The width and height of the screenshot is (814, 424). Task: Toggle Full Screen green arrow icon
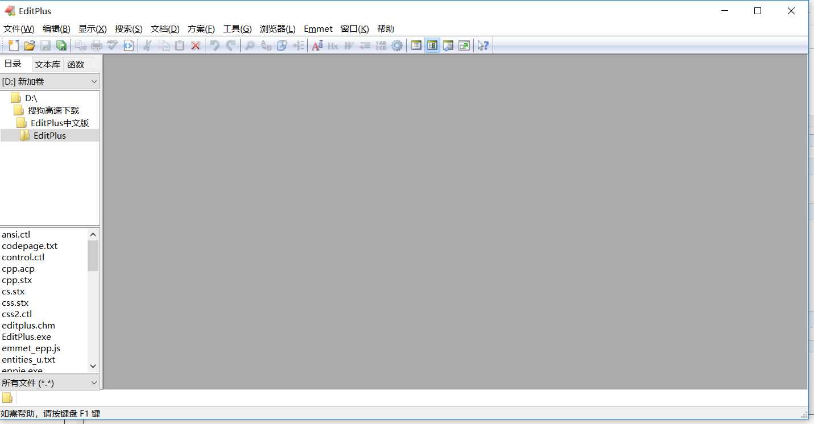(464, 45)
